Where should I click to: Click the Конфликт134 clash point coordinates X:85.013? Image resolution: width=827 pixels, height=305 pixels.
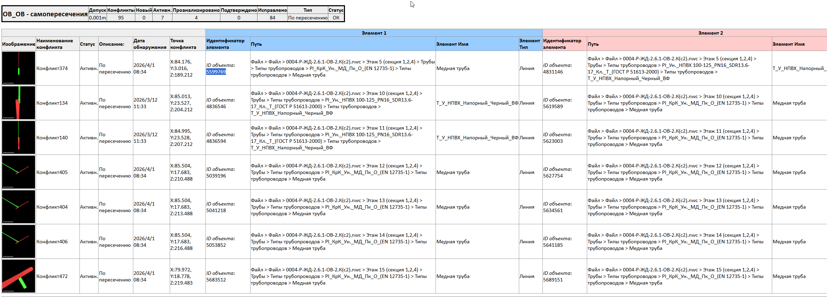tap(181, 103)
